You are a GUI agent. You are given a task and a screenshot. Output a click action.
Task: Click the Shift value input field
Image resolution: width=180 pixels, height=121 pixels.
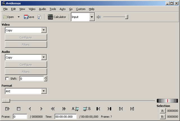tap(32, 79)
